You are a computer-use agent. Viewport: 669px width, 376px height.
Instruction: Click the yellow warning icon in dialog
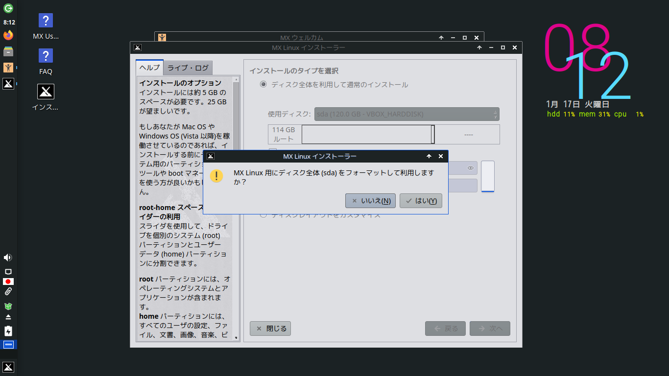(x=216, y=176)
